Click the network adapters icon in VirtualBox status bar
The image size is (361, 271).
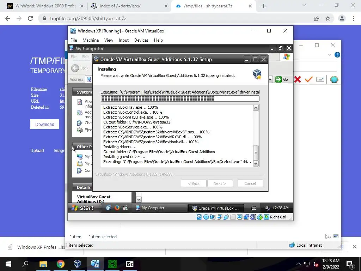pos(219,217)
